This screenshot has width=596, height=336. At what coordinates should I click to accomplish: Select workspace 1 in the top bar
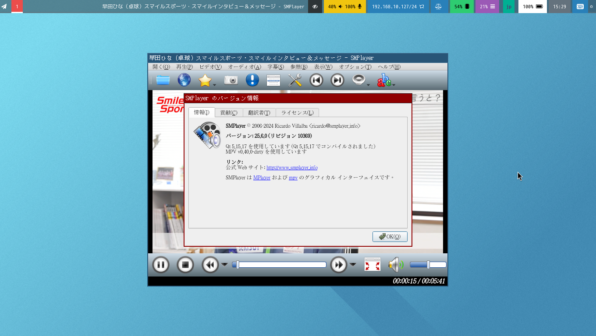(17, 7)
